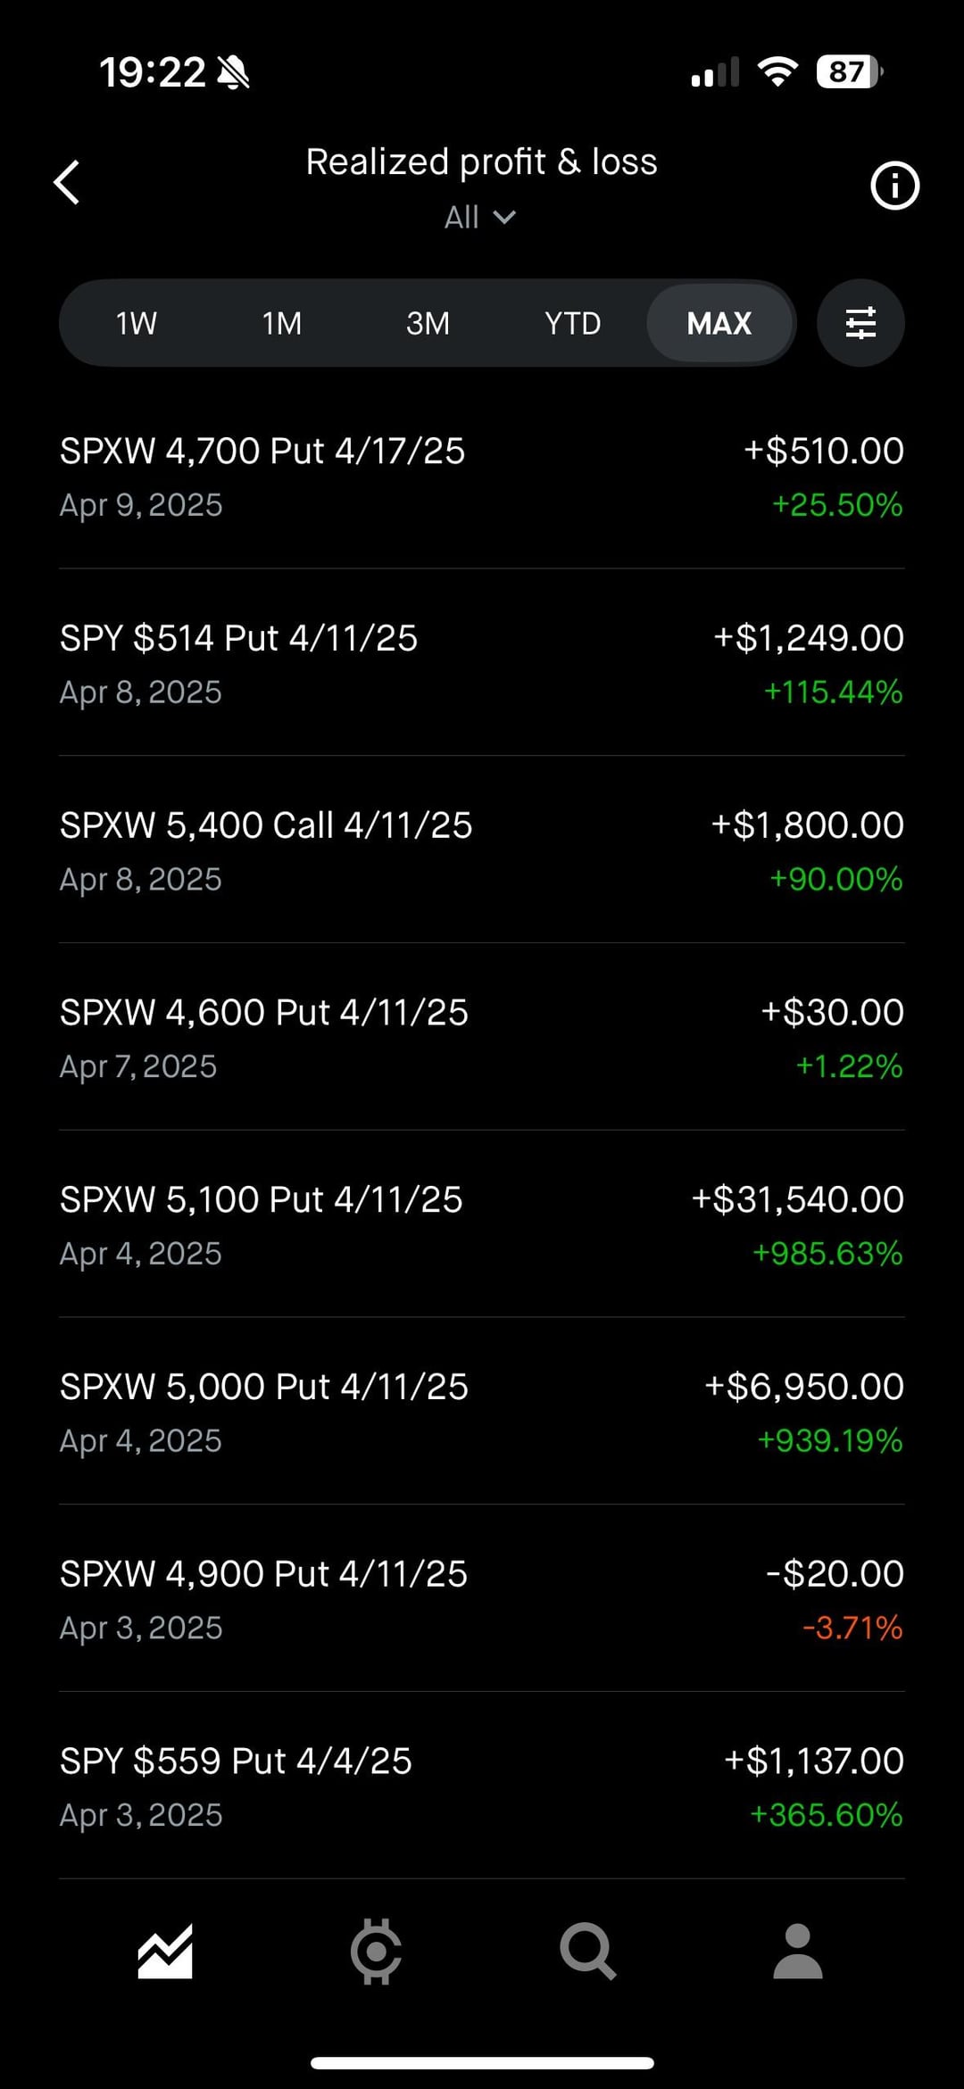Open the filter sliders icon

pyautogui.click(x=860, y=323)
